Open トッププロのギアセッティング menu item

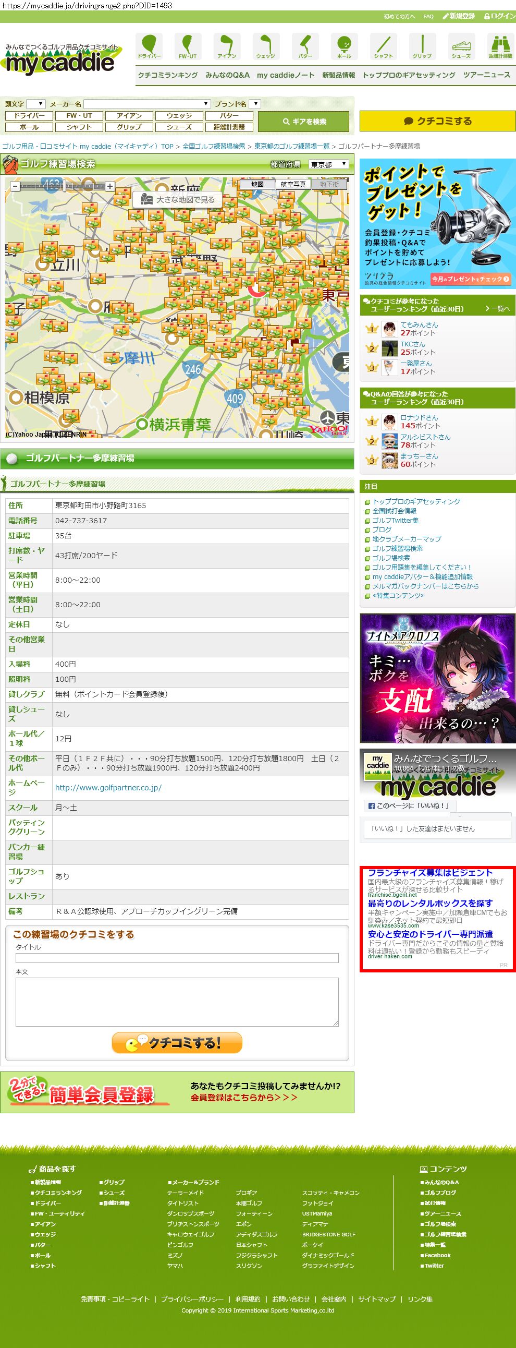[409, 75]
